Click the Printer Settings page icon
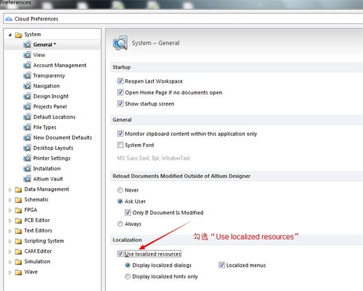Screen dimensions: 363x291 click(x=27, y=158)
